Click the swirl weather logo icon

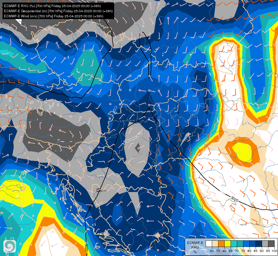point(10,246)
